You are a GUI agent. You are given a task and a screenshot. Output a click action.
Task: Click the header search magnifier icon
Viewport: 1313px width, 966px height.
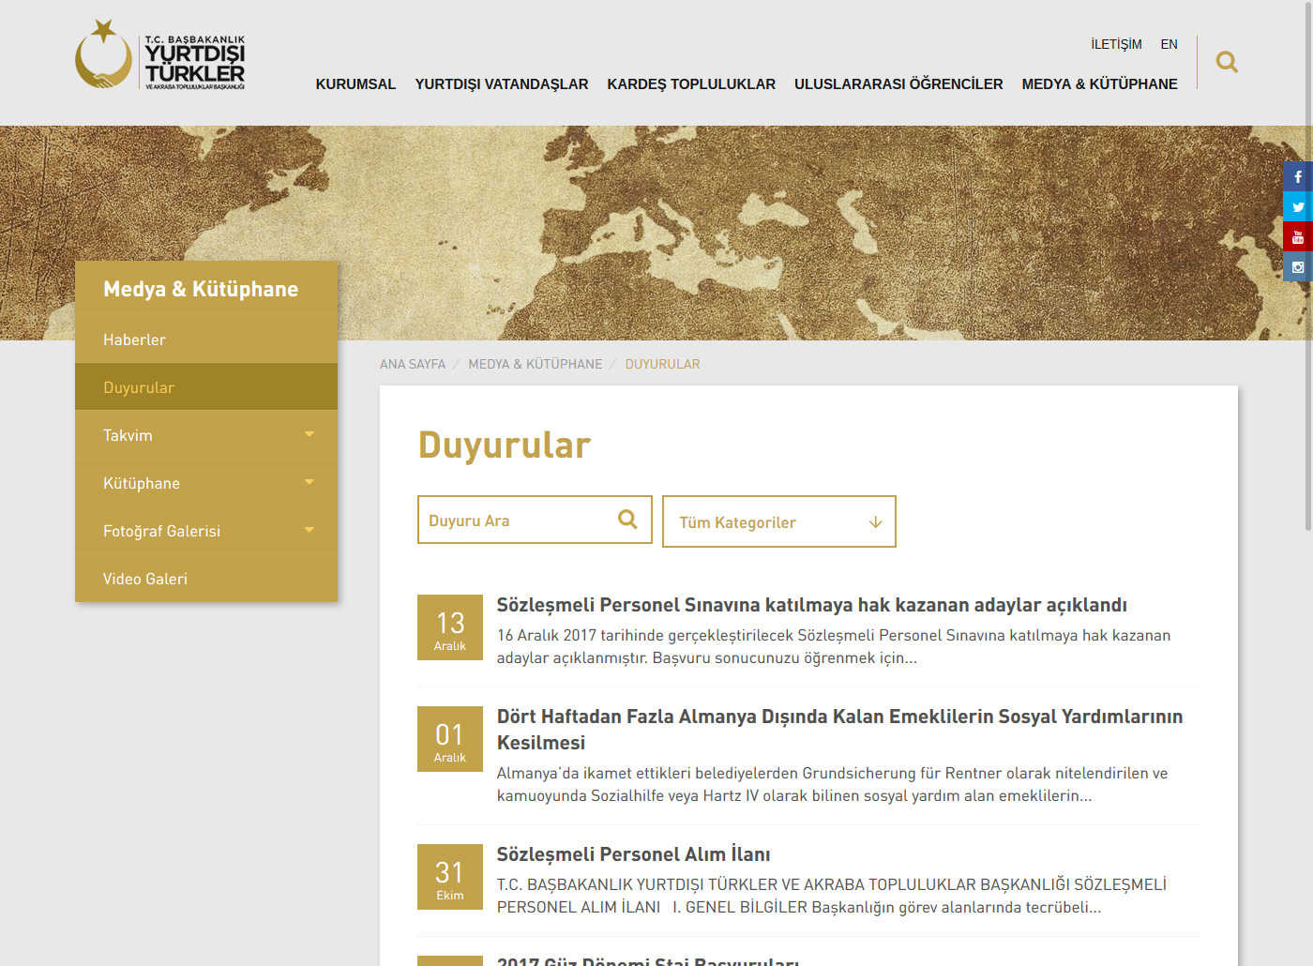pos(1226,62)
